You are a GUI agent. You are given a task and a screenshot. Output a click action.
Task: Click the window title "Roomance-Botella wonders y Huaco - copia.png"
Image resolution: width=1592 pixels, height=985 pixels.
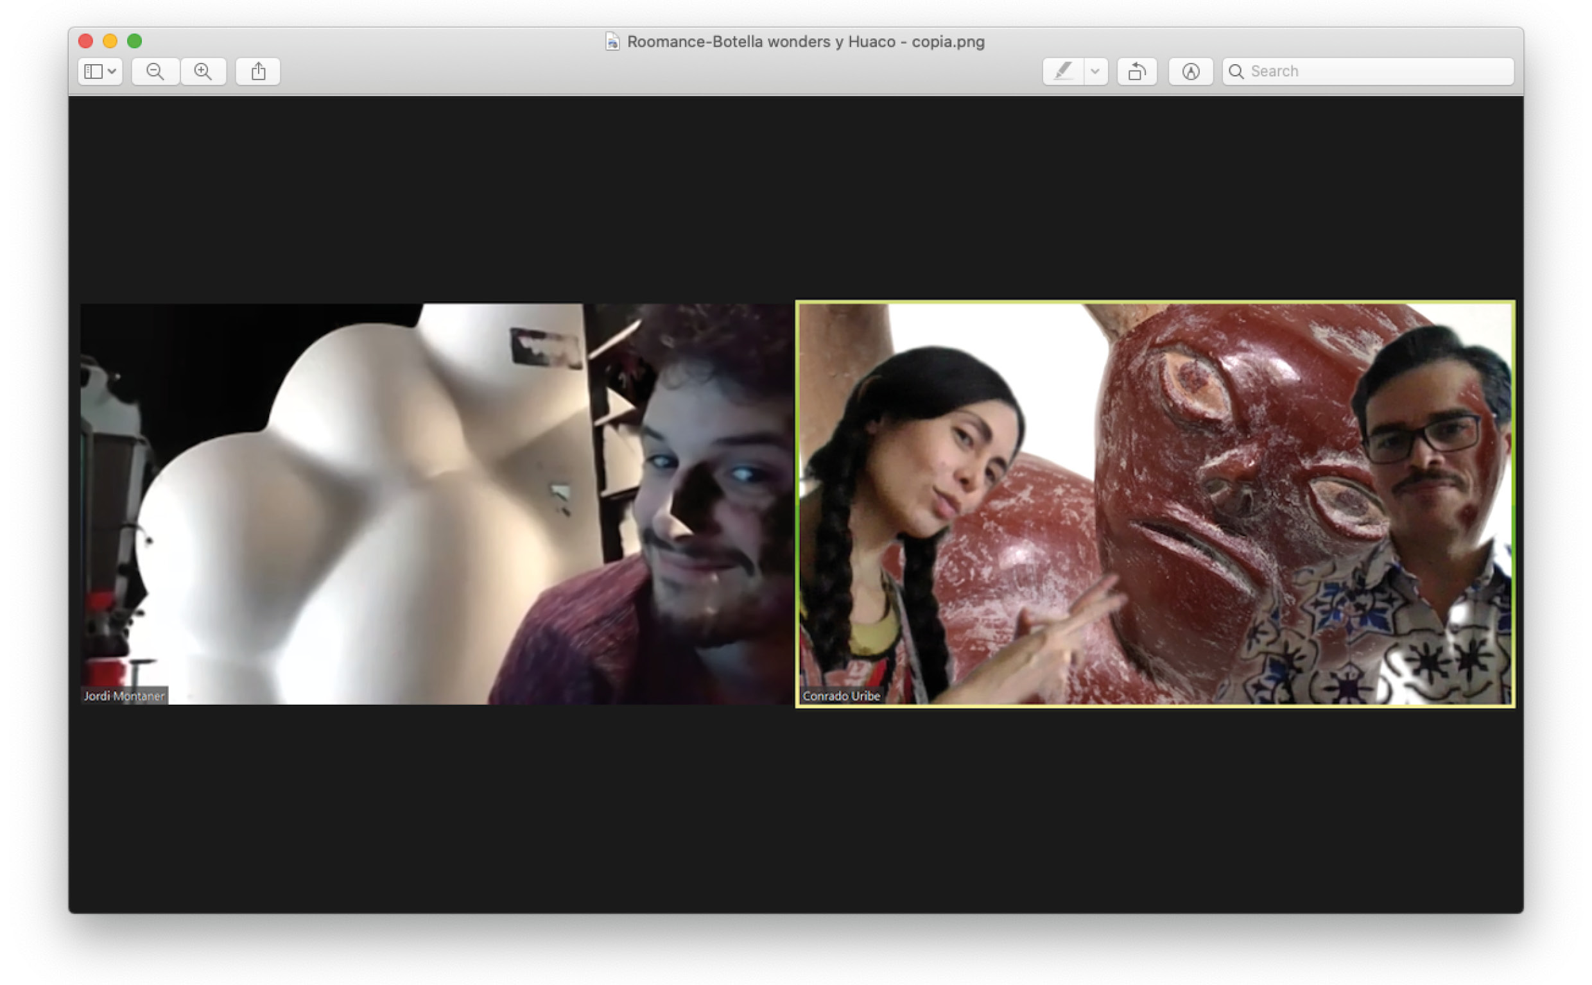coord(806,42)
